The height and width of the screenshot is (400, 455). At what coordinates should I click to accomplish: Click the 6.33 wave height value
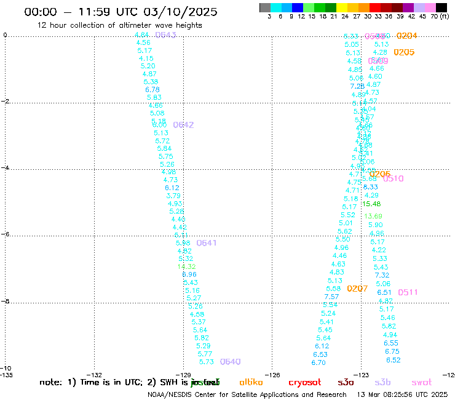coord(371,187)
